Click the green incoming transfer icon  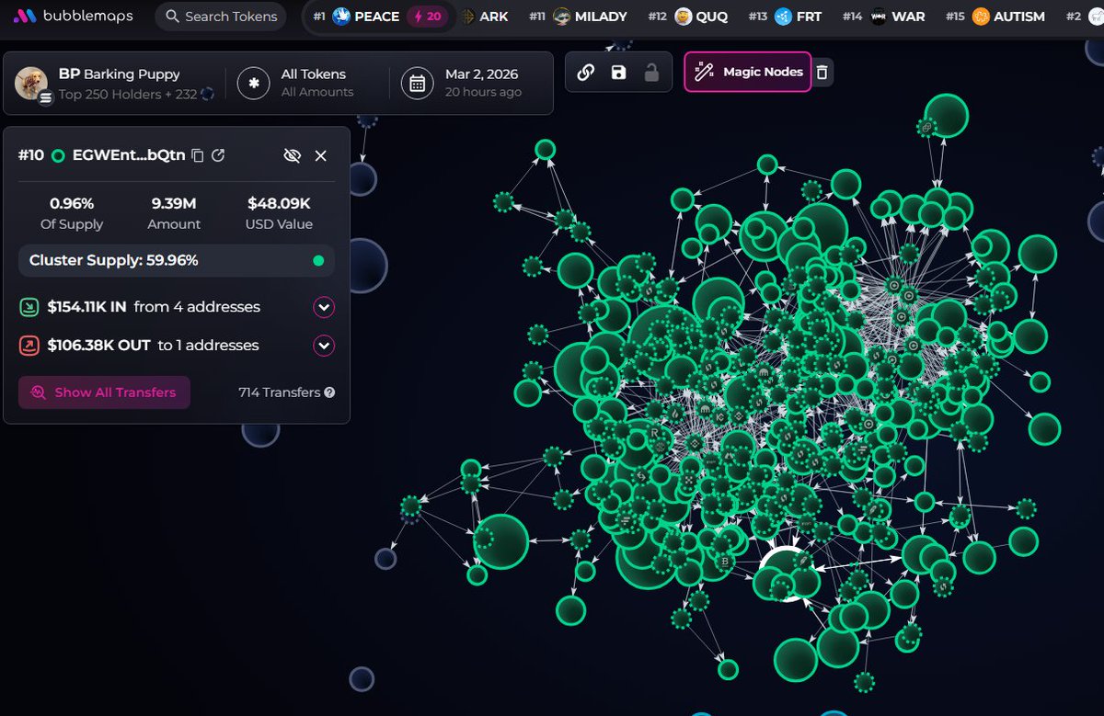tap(29, 307)
